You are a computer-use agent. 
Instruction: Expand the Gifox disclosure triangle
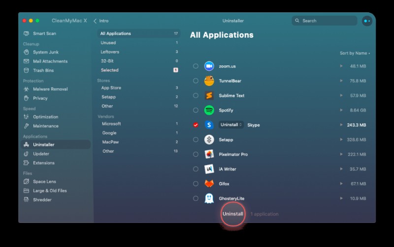pos(341,184)
